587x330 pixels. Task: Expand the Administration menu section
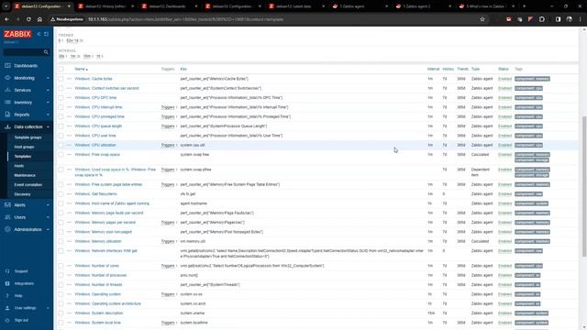pyautogui.click(x=48, y=229)
